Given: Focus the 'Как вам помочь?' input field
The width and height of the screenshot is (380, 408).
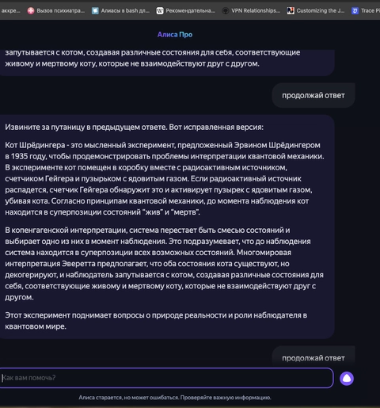Looking at the screenshot, I should point(166,378).
